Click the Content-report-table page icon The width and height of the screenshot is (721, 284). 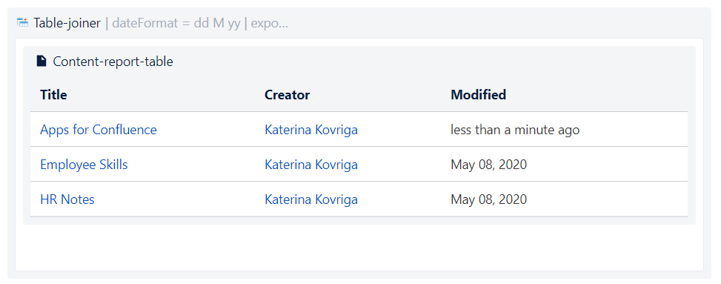pyautogui.click(x=41, y=61)
